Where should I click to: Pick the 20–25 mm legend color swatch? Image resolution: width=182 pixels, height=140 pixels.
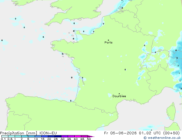(51, 136)
